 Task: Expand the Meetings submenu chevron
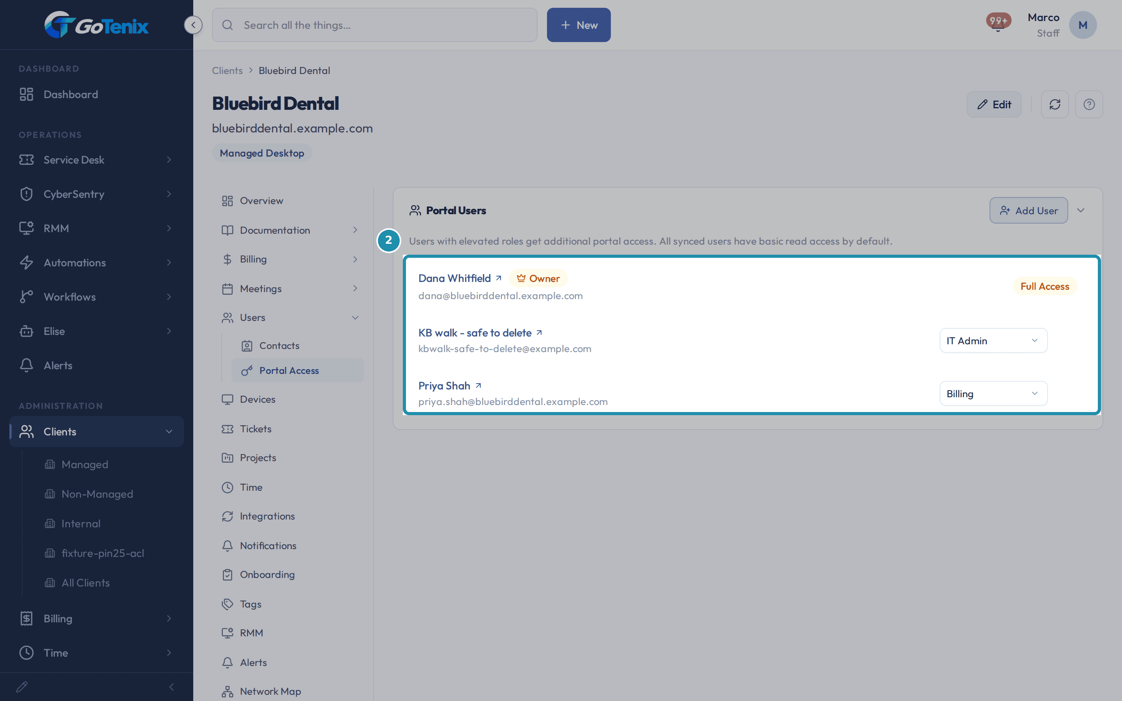click(355, 288)
